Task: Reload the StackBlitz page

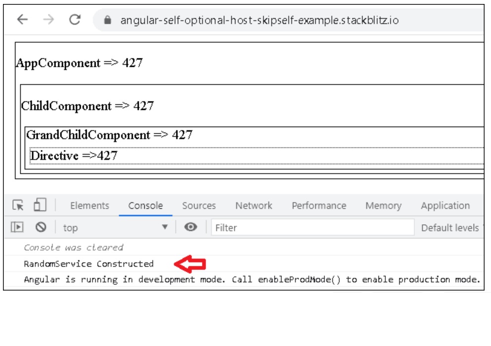Action: 75,20
